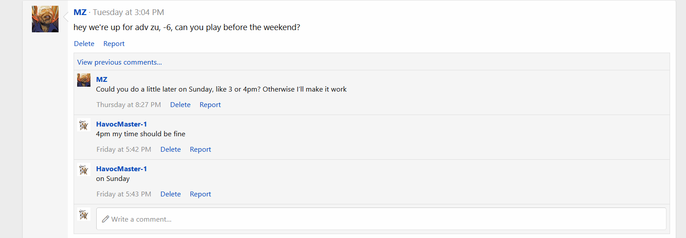The width and height of the screenshot is (686, 238).
Task: Open the MZ name link in the comment
Action: (x=102, y=80)
